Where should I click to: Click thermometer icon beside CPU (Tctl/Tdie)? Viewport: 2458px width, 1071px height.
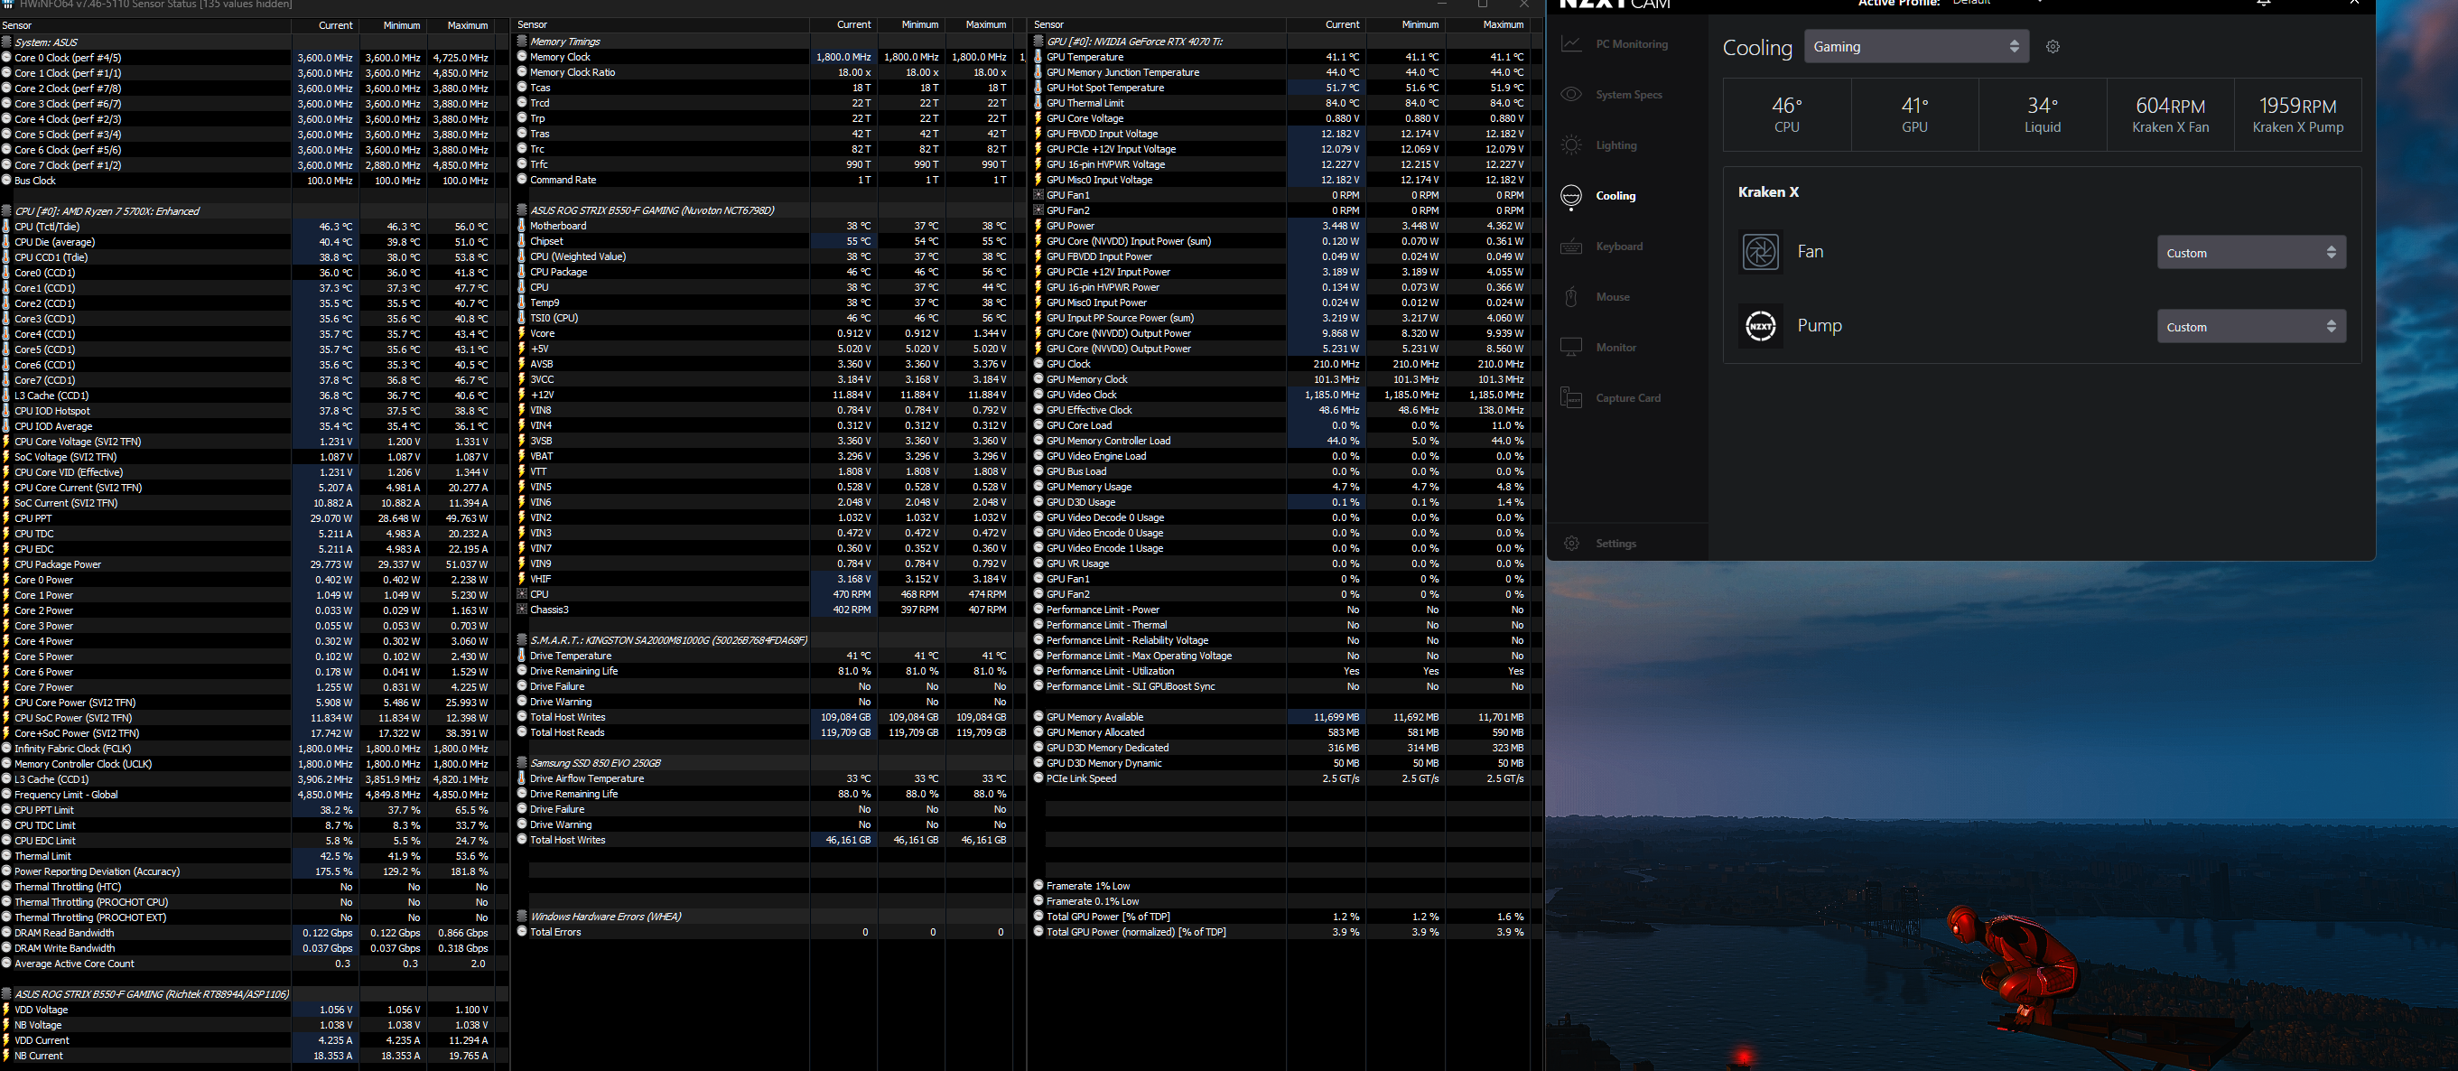click(6, 228)
